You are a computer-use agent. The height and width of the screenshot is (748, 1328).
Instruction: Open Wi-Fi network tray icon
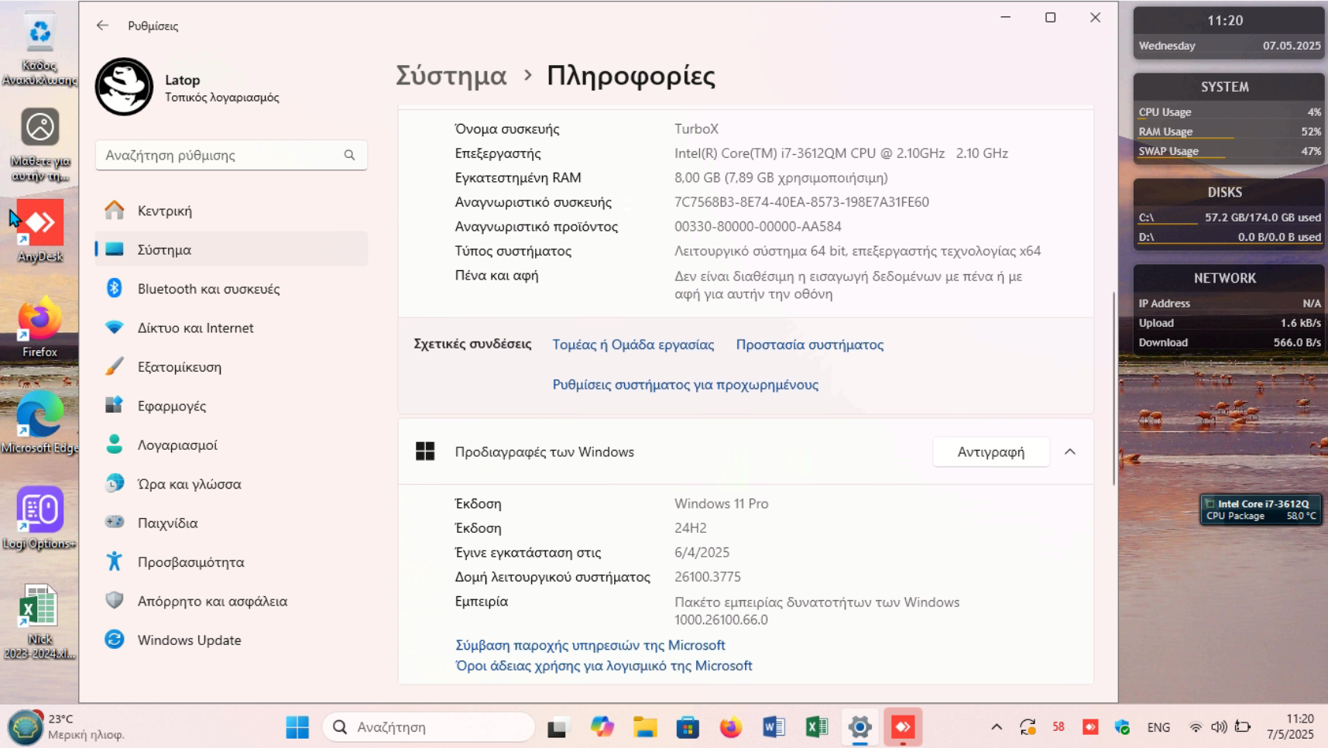(1196, 727)
